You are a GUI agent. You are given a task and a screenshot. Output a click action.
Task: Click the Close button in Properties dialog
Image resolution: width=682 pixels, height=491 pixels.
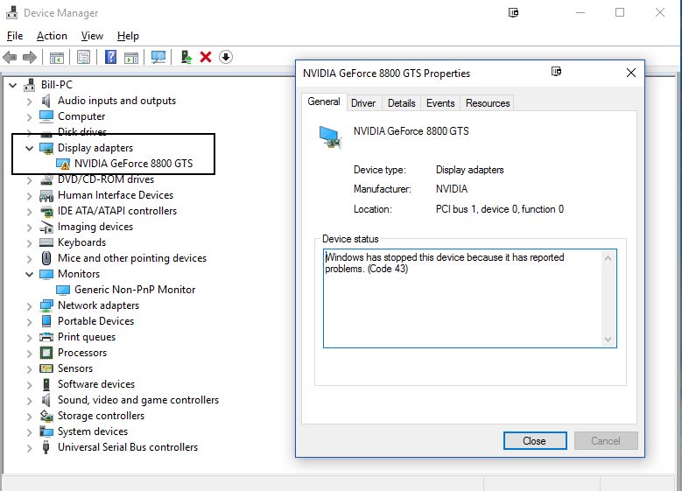535,441
